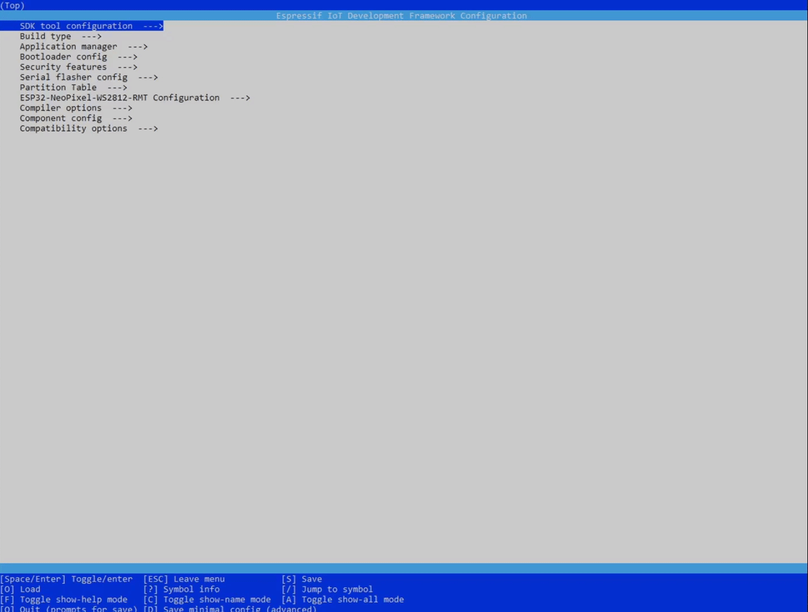Open Application manager submenu
This screenshot has width=808, height=612.
[83, 46]
